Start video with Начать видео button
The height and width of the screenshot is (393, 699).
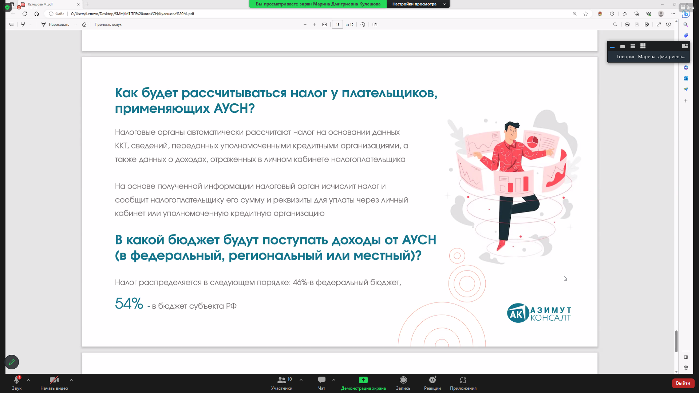[54, 382]
